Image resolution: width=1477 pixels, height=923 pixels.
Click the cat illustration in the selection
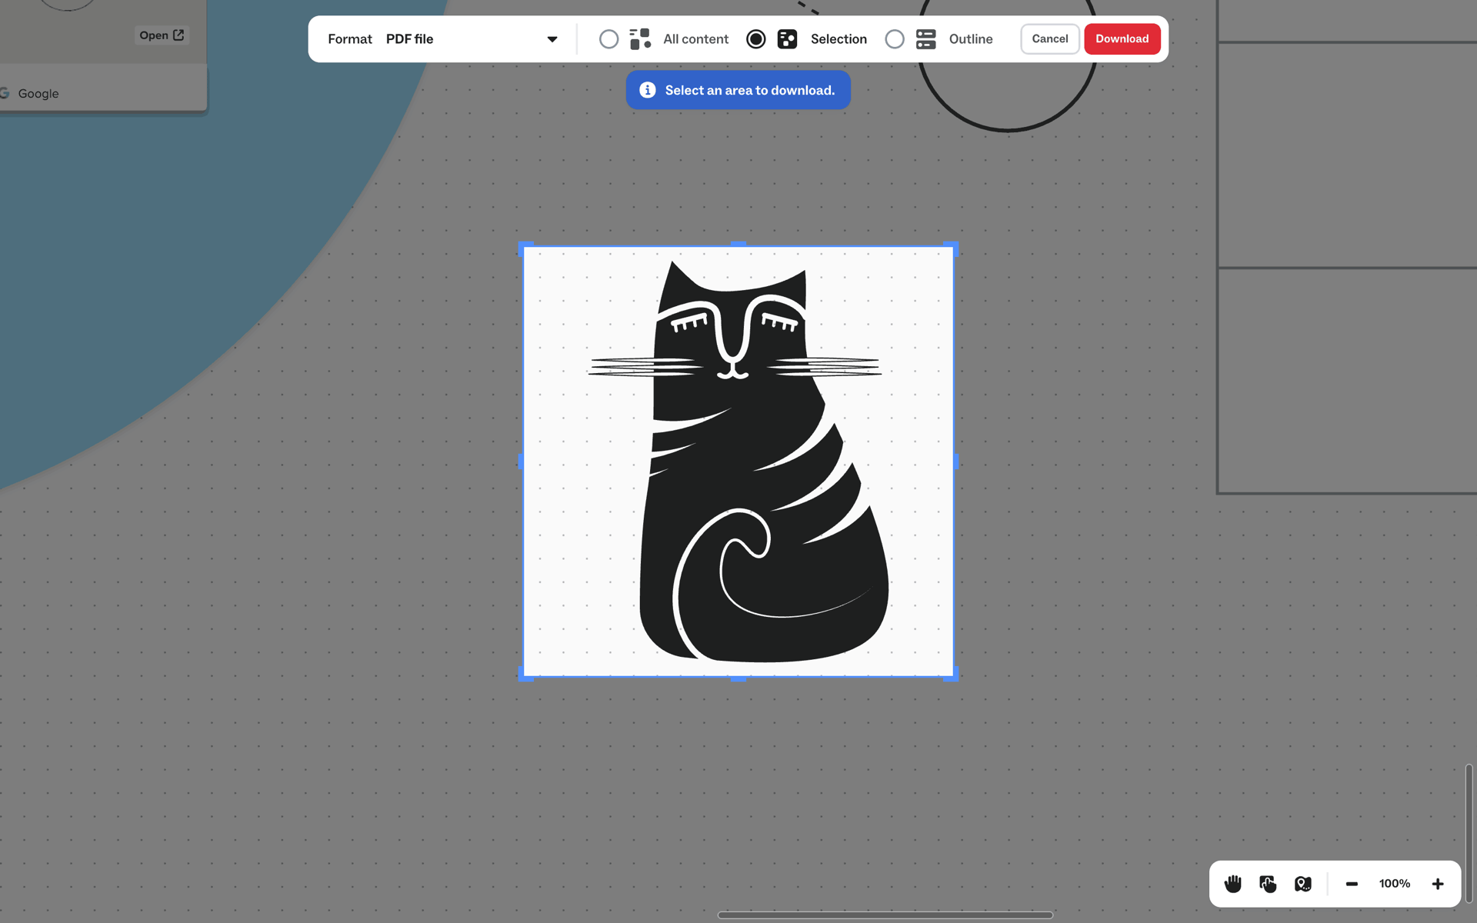737,461
